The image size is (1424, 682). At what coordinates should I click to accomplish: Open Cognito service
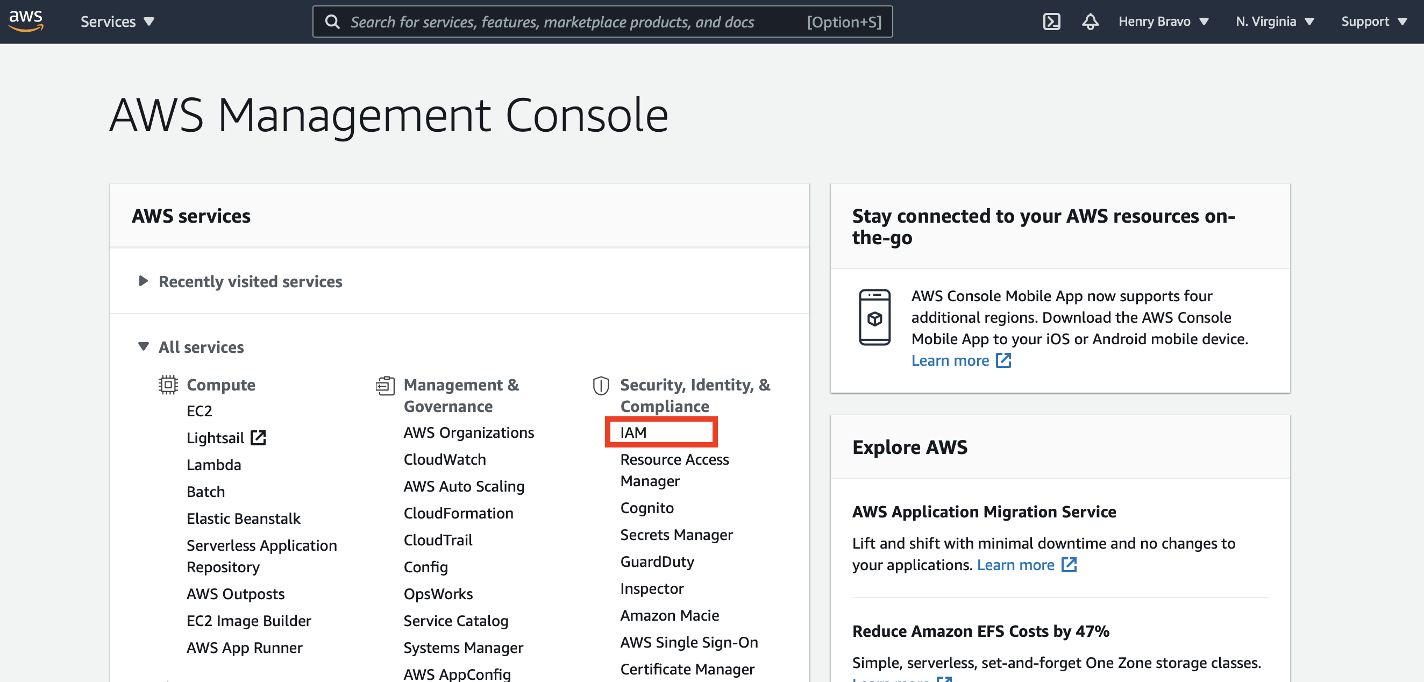(647, 508)
